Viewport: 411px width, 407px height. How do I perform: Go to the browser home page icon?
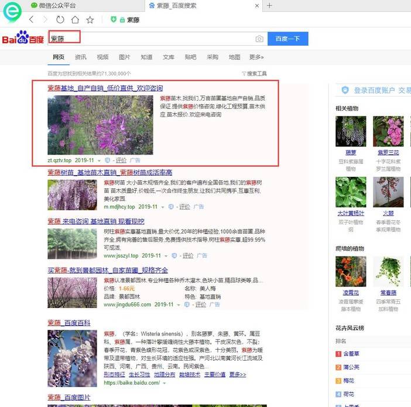tap(74, 20)
